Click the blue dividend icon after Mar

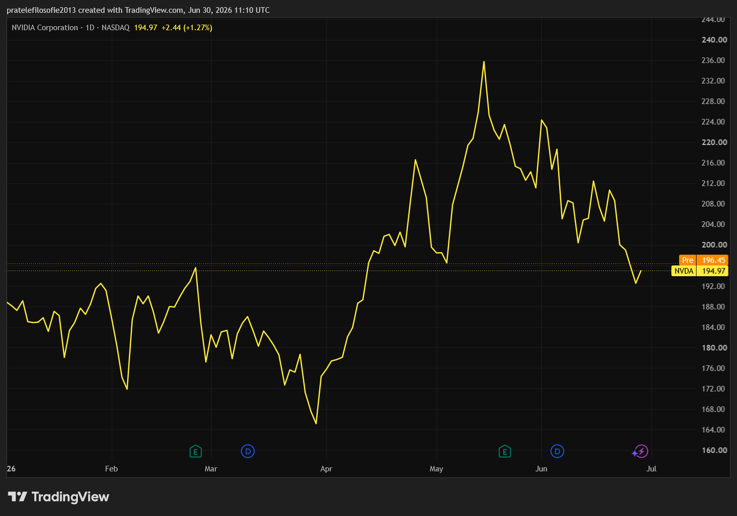[x=248, y=451]
